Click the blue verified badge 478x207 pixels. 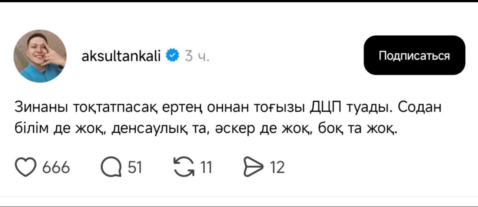[x=172, y=56]
